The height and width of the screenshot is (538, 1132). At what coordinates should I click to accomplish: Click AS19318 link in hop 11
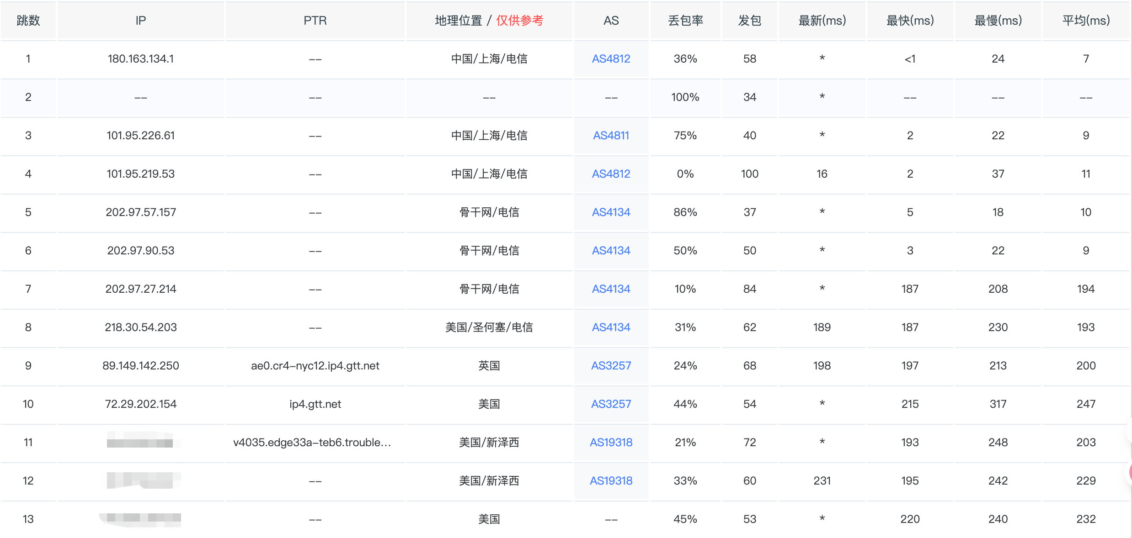[x=611, y=443]
